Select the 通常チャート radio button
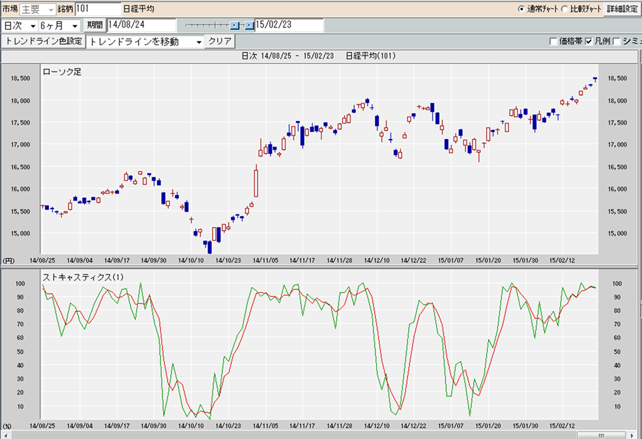This screenshot has width=642, height=439. (521, 9)
